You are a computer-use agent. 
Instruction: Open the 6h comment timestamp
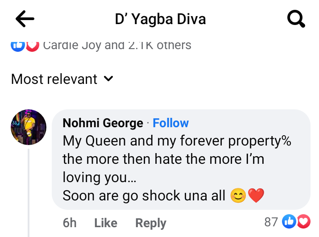tap(70, 223)
